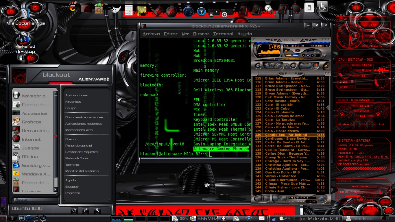Click the power shutdown button in menu
Screen dimensions: 395x222
tap(74, 210)
